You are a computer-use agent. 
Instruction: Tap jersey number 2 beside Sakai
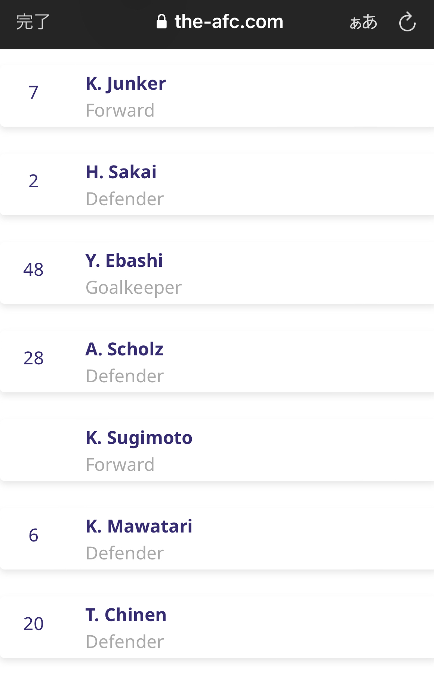tap(33, 181)
